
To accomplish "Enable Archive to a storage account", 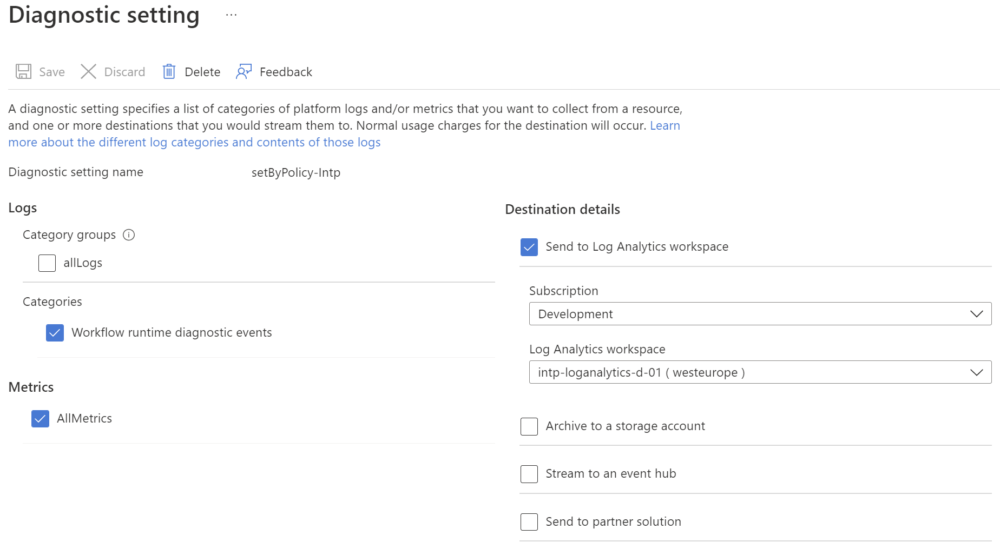I will (x=529, y=426).
